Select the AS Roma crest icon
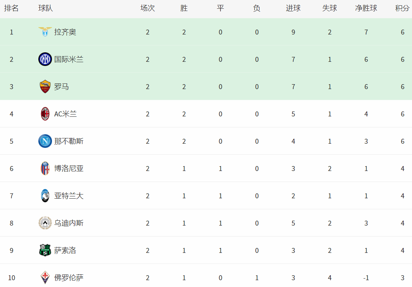The image size is (412, 287). (45, 86)
